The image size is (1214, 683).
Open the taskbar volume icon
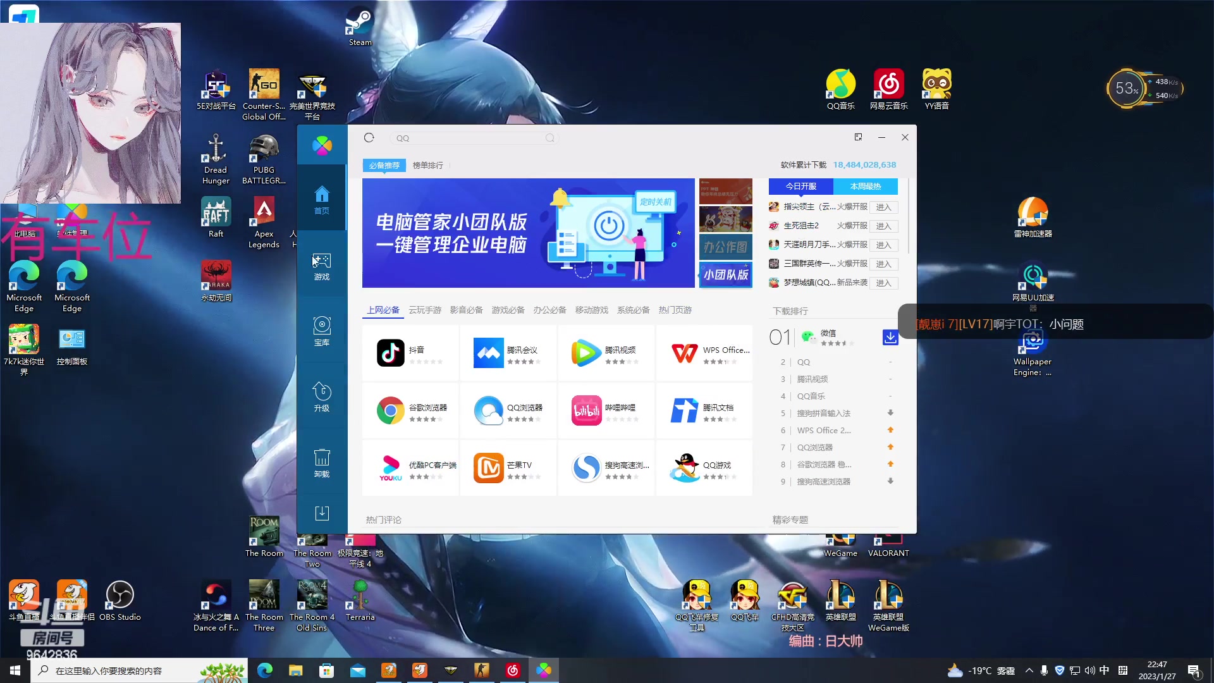click(x=1089, y=670)
